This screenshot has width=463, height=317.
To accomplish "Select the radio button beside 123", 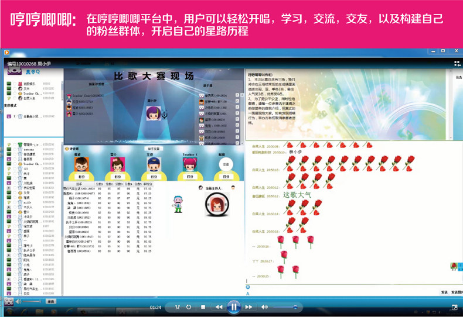I will 15,168.
